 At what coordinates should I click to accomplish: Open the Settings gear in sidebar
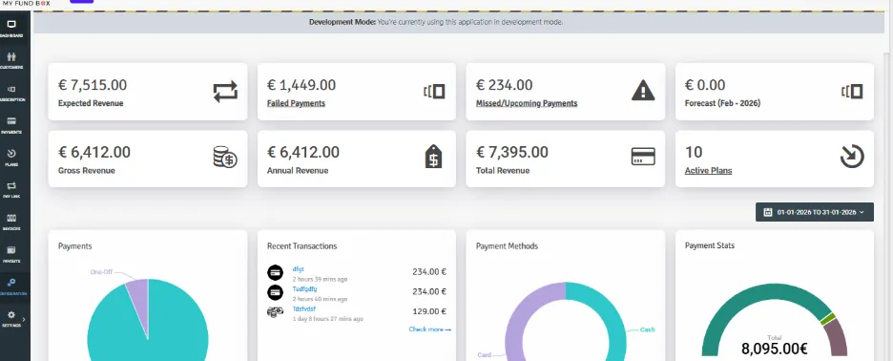(x=11, y=315)
